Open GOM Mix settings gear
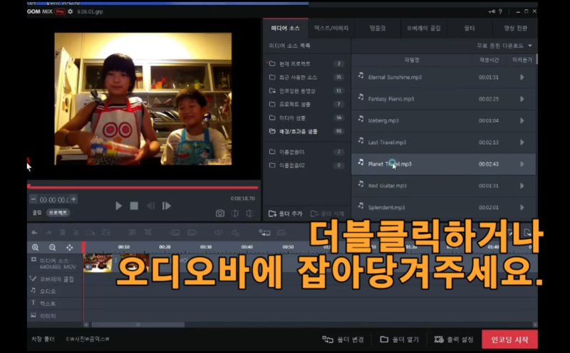 [x=71, y=11]
